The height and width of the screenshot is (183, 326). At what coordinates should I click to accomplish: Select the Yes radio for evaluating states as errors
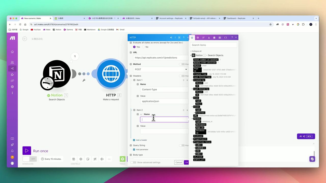tap(135, 47)
